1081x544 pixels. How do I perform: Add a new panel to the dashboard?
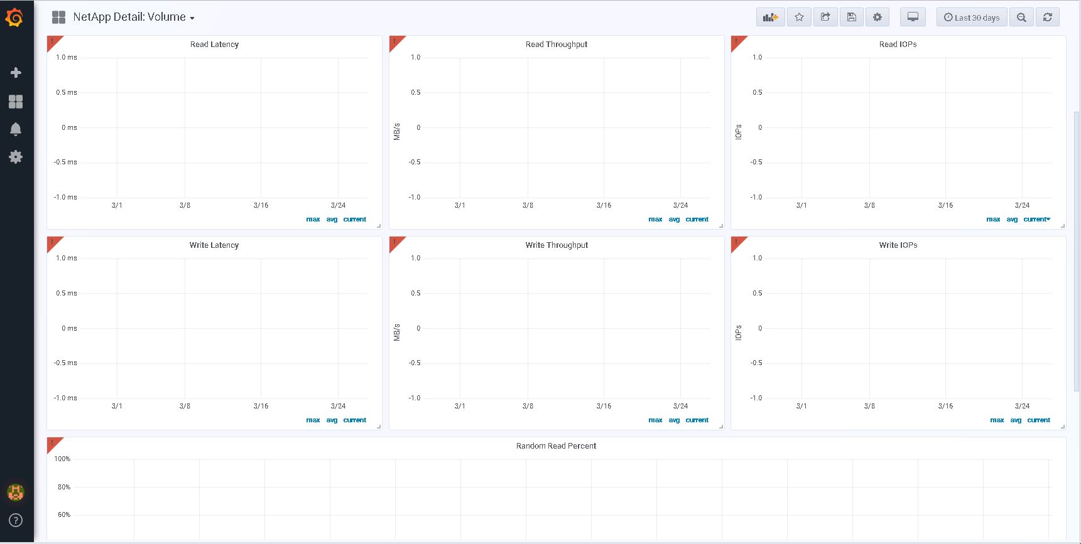tap(770, 18)
